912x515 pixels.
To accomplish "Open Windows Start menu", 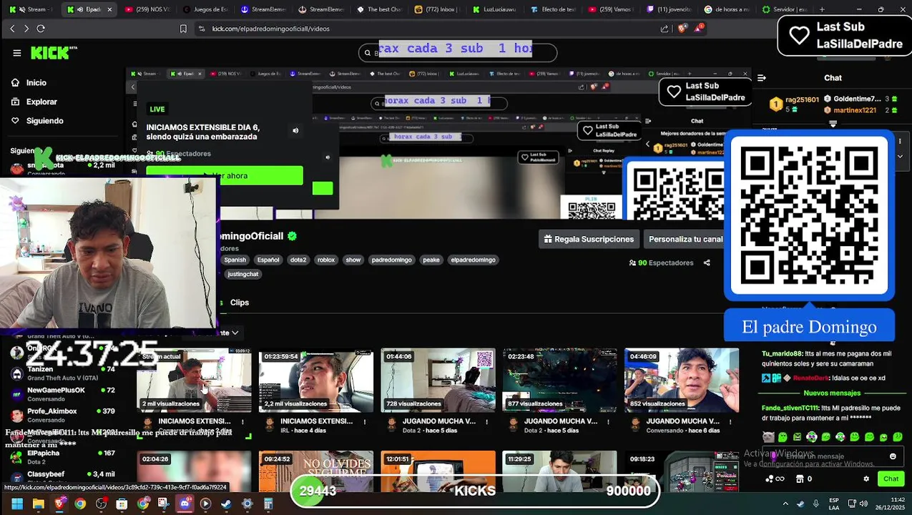I will tap(17, 504).
